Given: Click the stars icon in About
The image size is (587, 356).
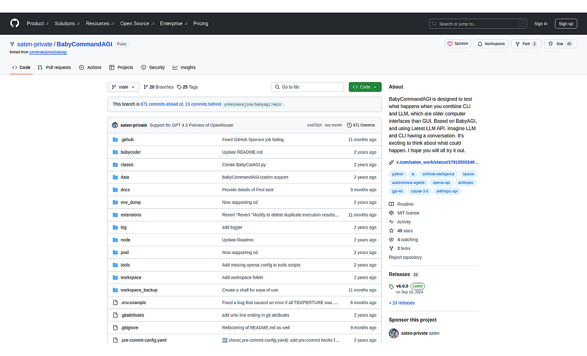Looking at the screenshot, I should click(x=391, y=231).
